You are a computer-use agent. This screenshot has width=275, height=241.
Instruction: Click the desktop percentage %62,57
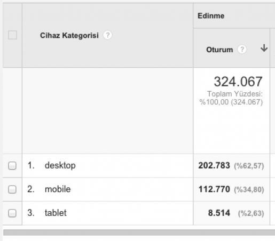point(249,166)
